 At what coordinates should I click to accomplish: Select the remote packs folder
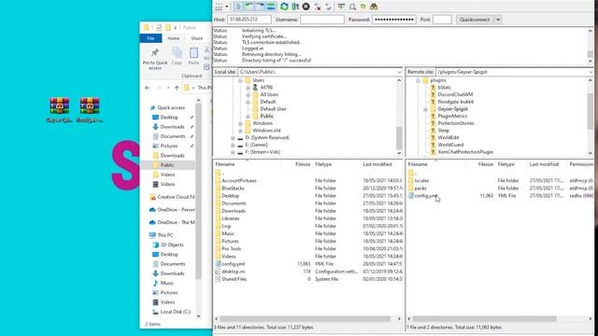420,189
